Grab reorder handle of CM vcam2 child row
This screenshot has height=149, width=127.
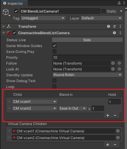click(x=9, y=138)
